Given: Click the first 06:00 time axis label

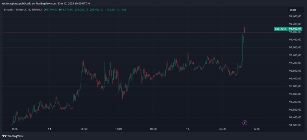Looking at the screenshot, I should 84,129.
